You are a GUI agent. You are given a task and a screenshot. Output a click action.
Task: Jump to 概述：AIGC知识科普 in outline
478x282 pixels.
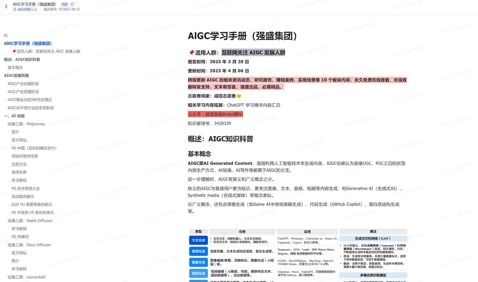(22, 60)
